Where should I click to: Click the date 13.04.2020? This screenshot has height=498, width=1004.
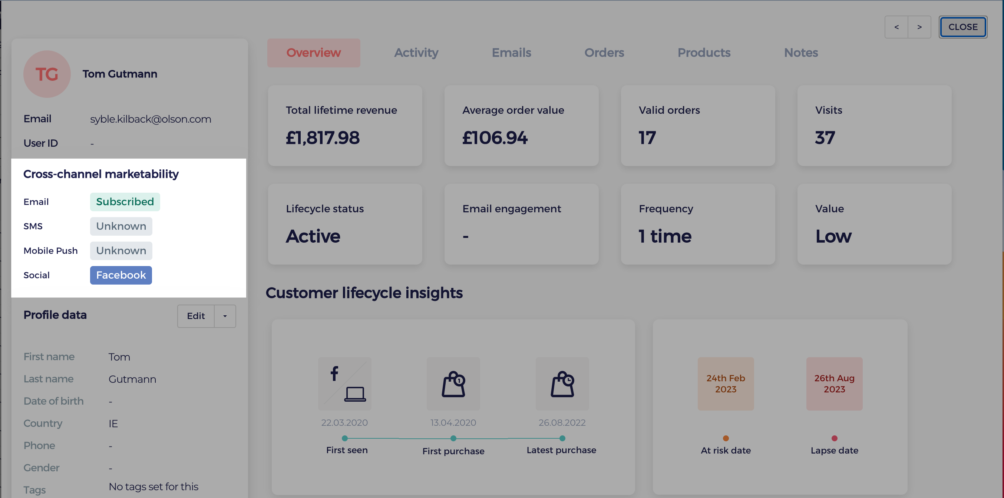coord(453,423)
